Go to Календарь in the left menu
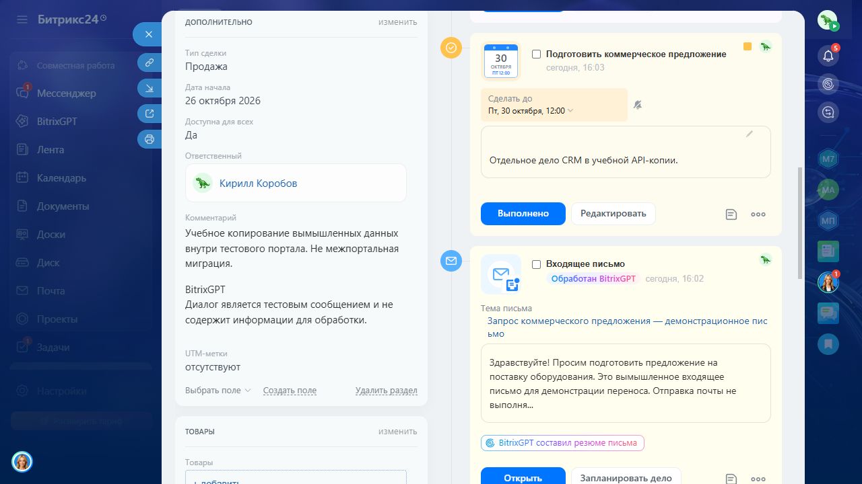862x484 pixels. click(x=61, y=178)
